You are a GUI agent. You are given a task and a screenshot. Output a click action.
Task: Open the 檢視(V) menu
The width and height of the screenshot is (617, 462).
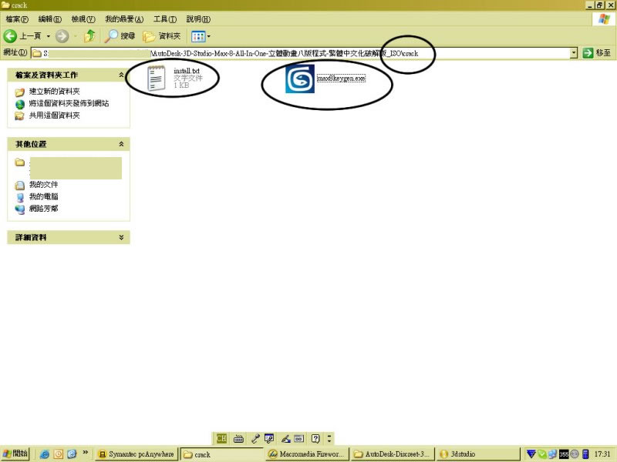[83, 18]
